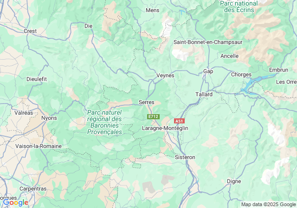Select the Tallard town label
Screen dimensions: 297x208
point(204,94)
